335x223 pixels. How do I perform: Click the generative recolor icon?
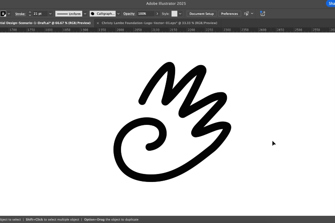pos(263,13)
